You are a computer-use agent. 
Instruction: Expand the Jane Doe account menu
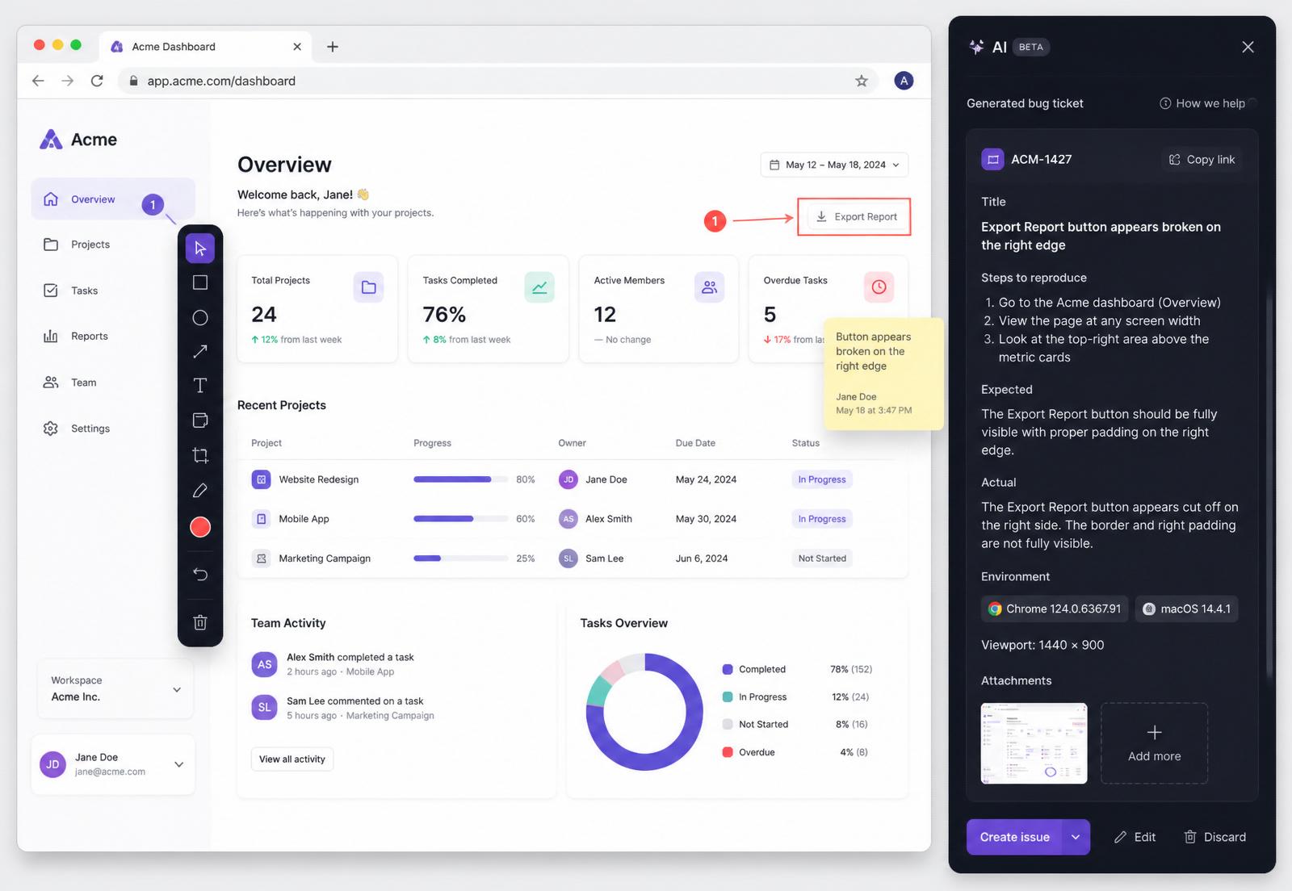pos(113,764)
